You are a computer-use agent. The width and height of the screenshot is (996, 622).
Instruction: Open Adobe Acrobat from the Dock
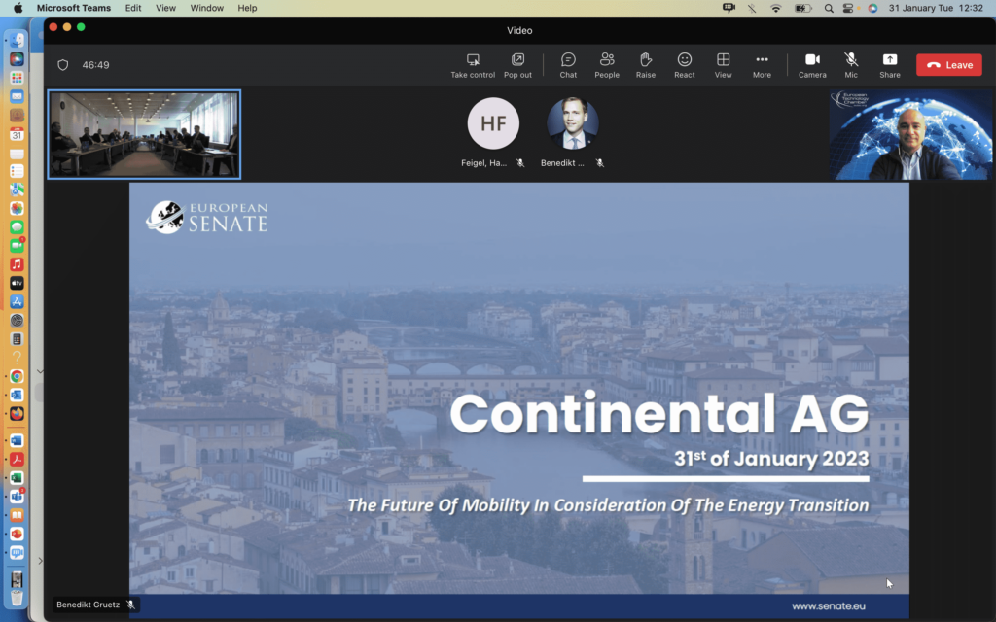[x=18, y=459]
